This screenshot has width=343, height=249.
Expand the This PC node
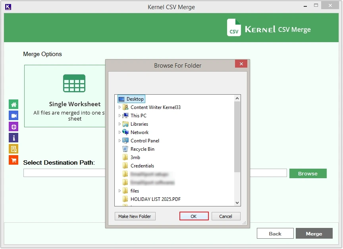tap(119, 116)
